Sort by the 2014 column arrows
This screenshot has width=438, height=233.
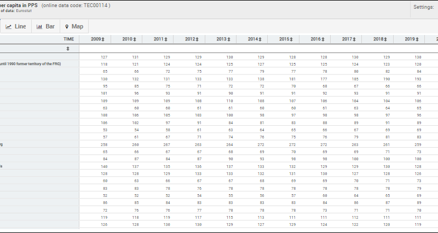coord(260,39)
